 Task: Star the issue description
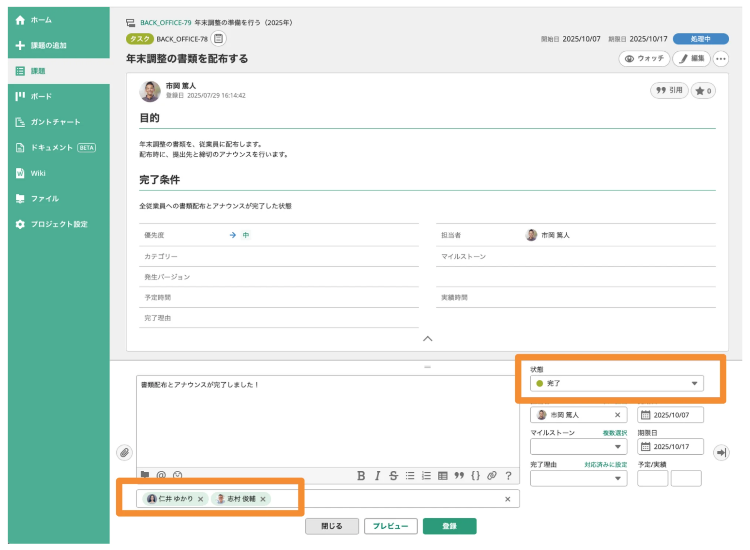click(x=703, y=90)
